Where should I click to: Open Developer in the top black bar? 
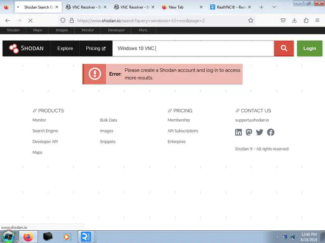tap(116, 30)
